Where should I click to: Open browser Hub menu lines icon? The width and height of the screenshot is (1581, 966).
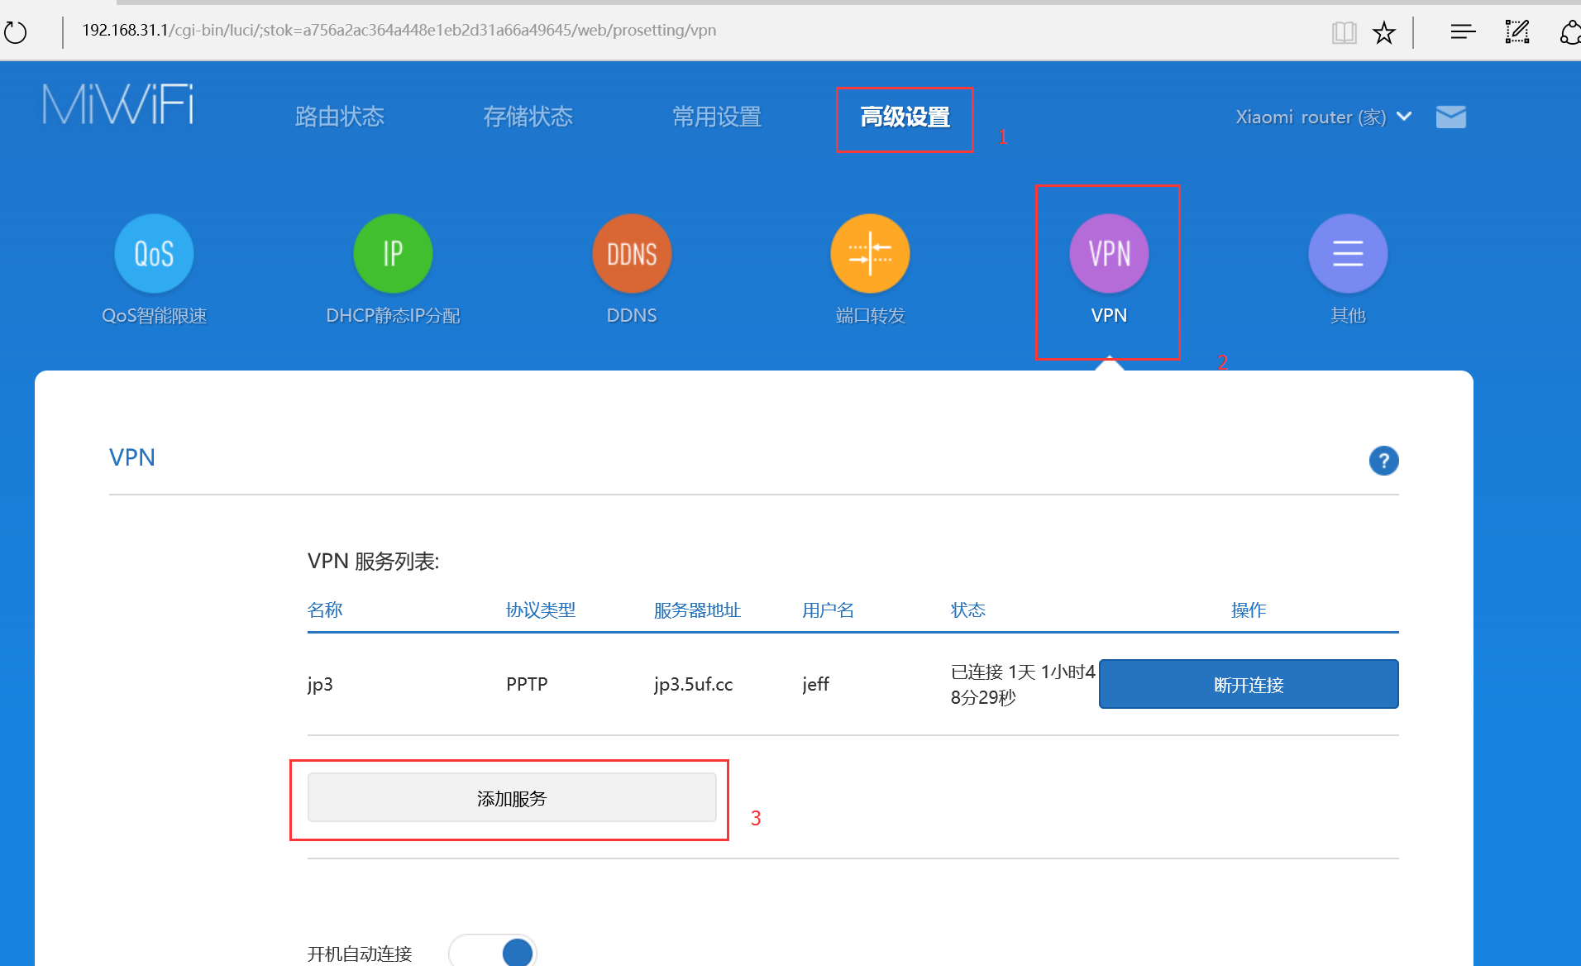tap(1462, 32)
